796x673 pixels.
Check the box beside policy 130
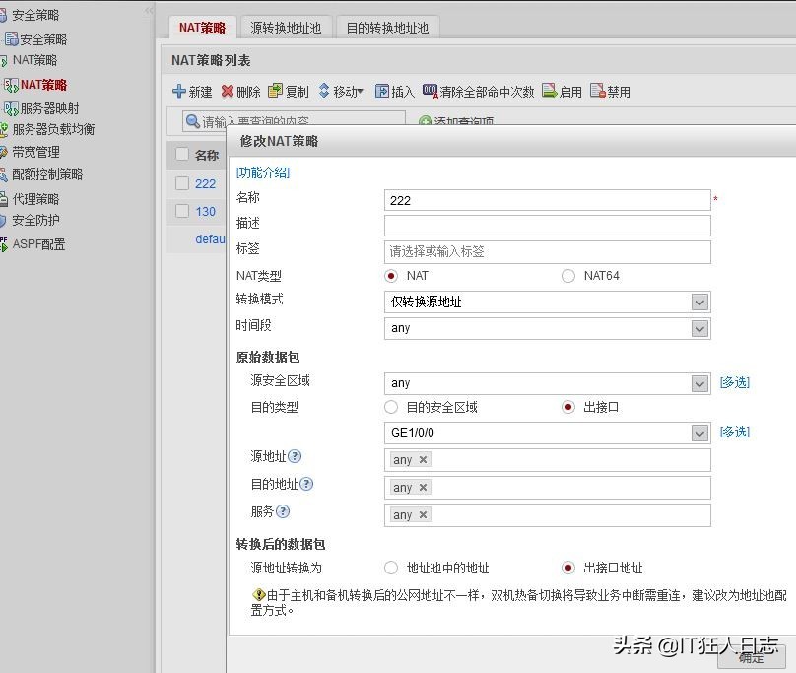(x=182, y=211)
